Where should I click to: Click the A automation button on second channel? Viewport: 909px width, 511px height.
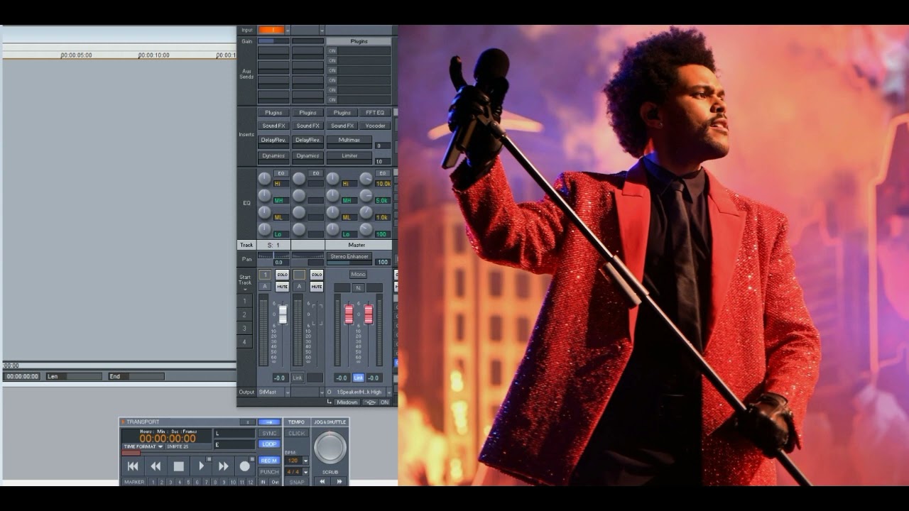click(299, 286)
